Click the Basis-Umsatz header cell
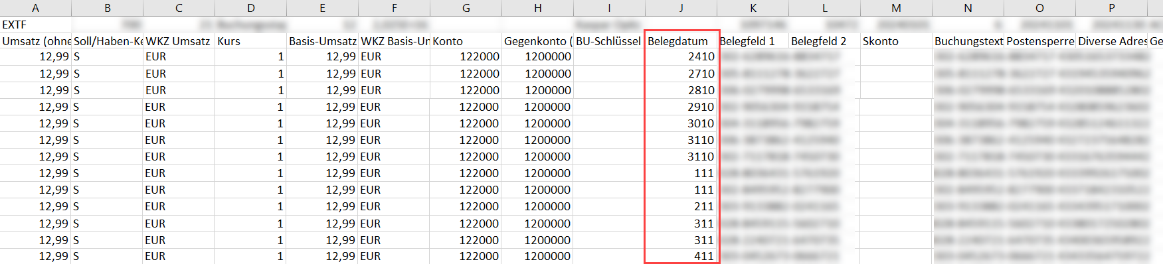 [x=322, y=41]
